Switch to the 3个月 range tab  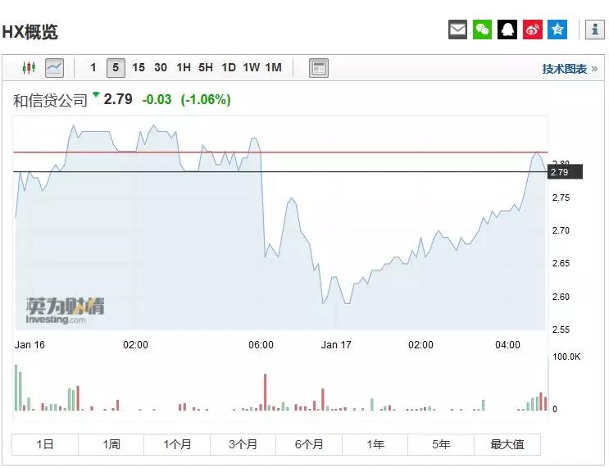243,444
